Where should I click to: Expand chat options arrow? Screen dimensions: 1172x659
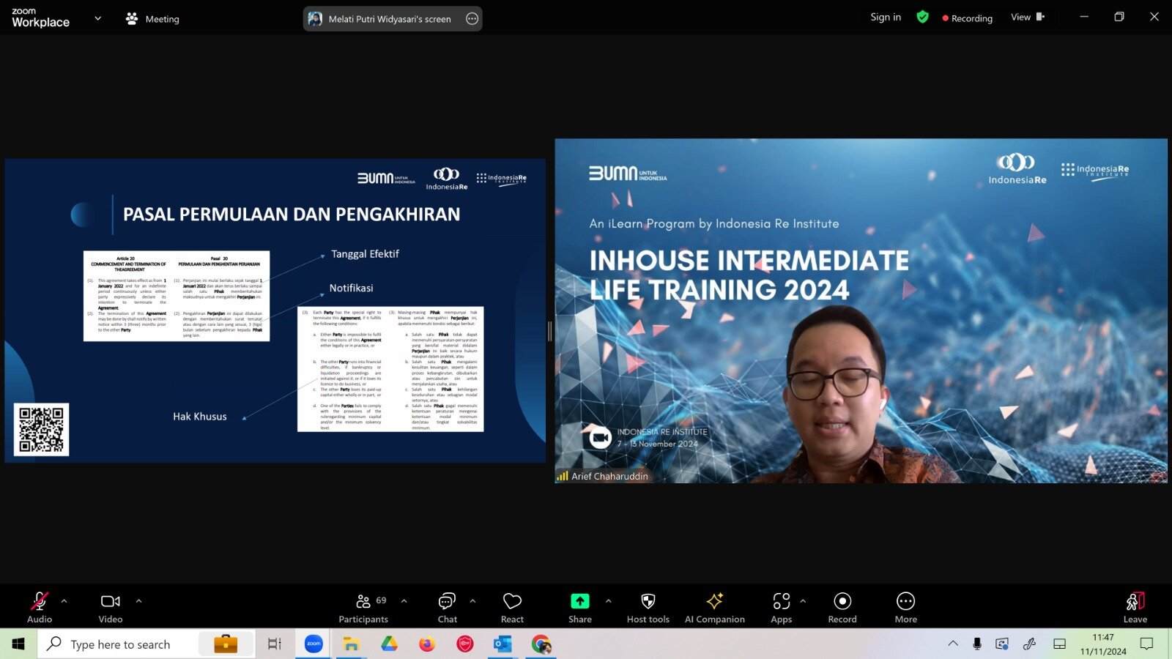(x=472, y=601)
